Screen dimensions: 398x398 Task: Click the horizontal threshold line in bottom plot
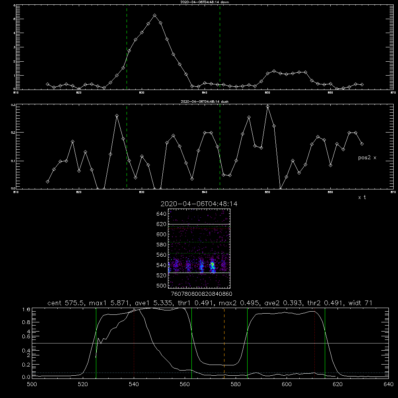click(x=210, y=343)
